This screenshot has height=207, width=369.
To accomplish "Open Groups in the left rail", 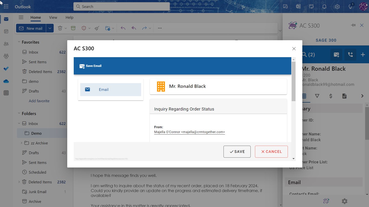I will point(6,56).
